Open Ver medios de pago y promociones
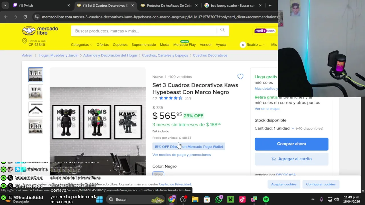Screen dimensions: 365x205 click(182, 155)
